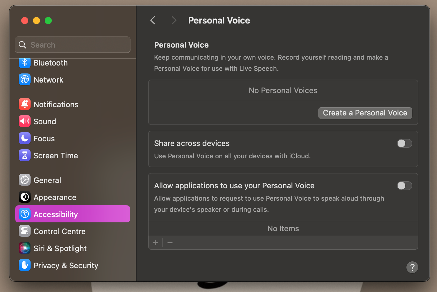Select the Focus crescent moon icon
Viewport: 437px width, 292px height.
(25, 138)
